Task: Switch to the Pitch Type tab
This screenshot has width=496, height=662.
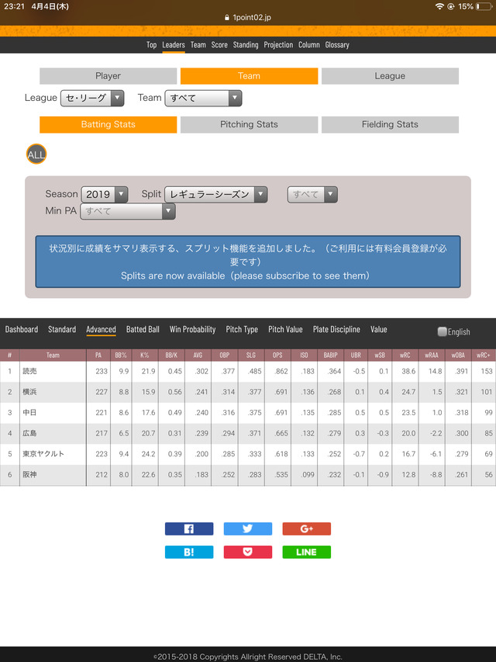Action: [x=242, y=329]
